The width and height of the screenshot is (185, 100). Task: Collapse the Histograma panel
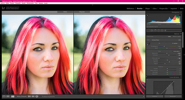pos(181,12)
